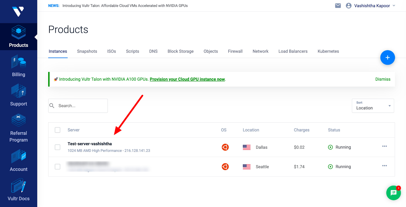Image resolution: width=406 pixels, height=207 pixels.
Task: Click the Seattle location text
Action: pyautogui.click(x=262, y=167)
